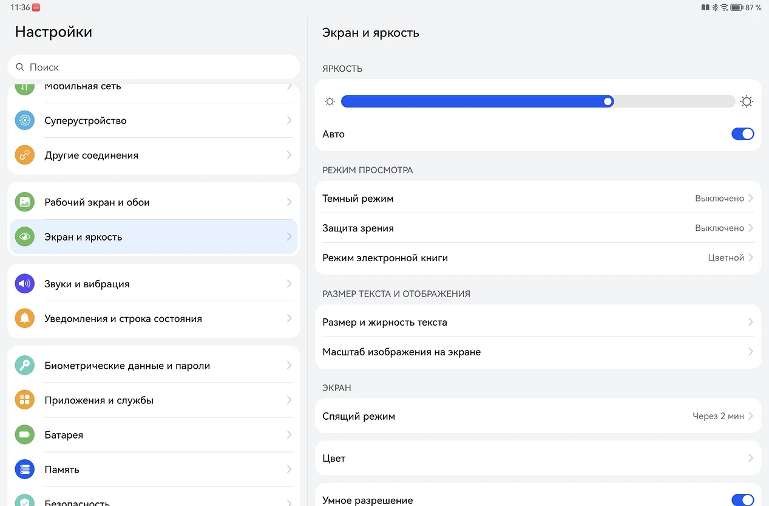Tap the Рабочий экран и обои icon
The height and width of the screenshot is (506, 769).
click(25, 202)
